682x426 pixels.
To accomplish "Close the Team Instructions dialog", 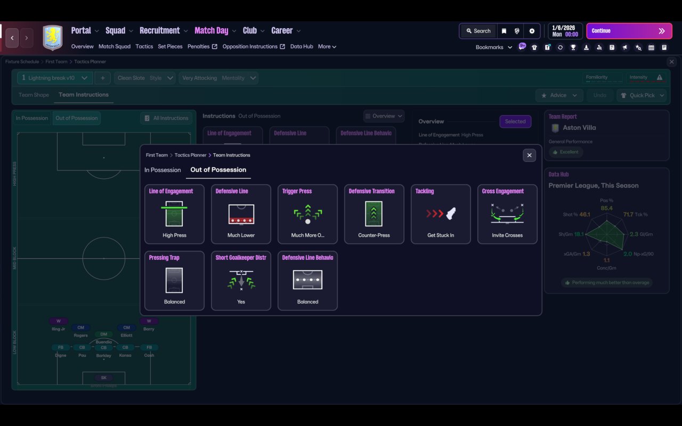I will pos(529,155).
